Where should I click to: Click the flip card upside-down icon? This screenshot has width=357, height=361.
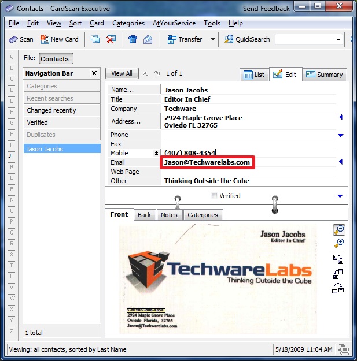click(x=338, y=288)
